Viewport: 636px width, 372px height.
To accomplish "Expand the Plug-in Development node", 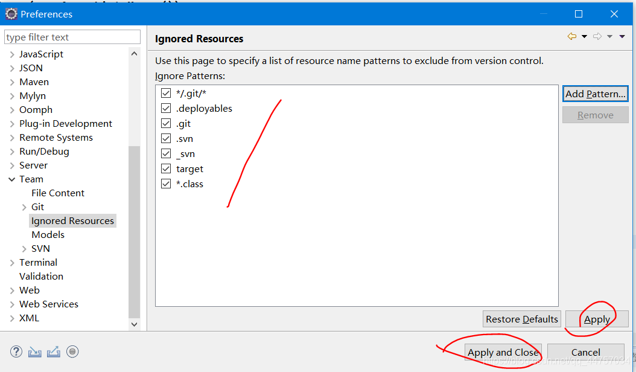I will click(x=11, y=124).
